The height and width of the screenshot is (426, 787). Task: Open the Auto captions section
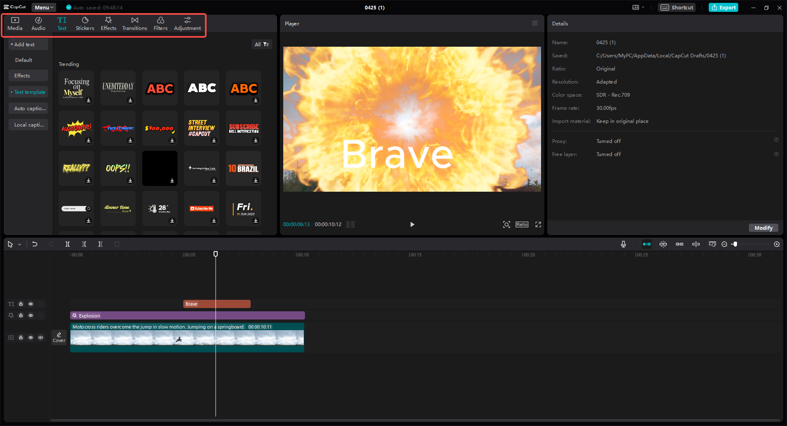28,108
